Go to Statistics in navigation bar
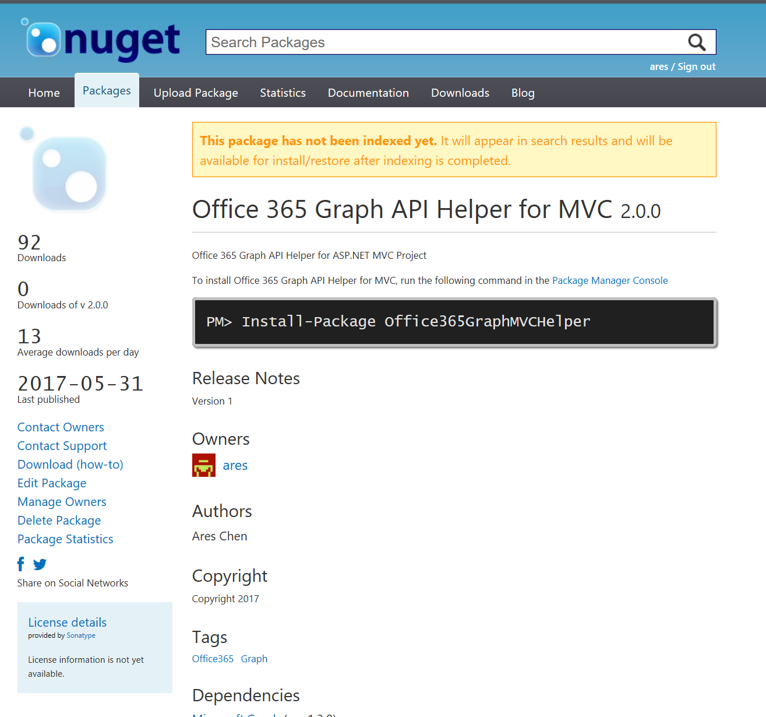The height and width of the screenshot is (717, 766). [x=283, y=93]
